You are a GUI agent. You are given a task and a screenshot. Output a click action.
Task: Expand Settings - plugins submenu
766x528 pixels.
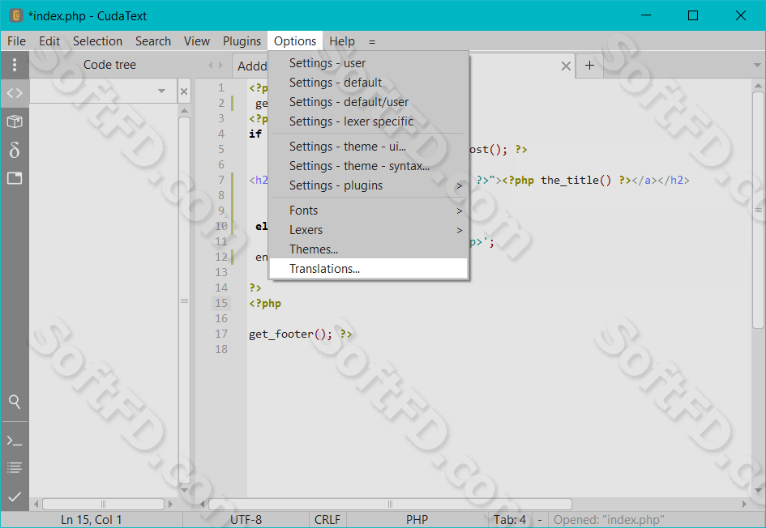coord(368,185)
